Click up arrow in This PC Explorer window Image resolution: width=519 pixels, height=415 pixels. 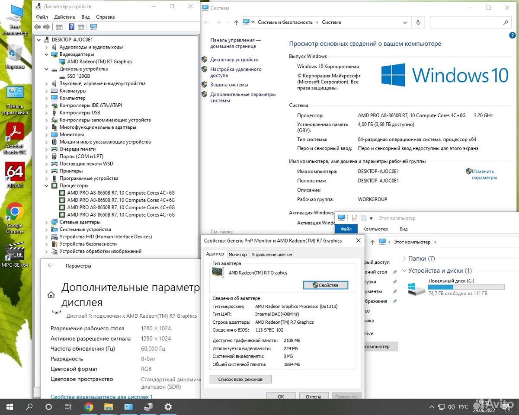coord(372,242)
